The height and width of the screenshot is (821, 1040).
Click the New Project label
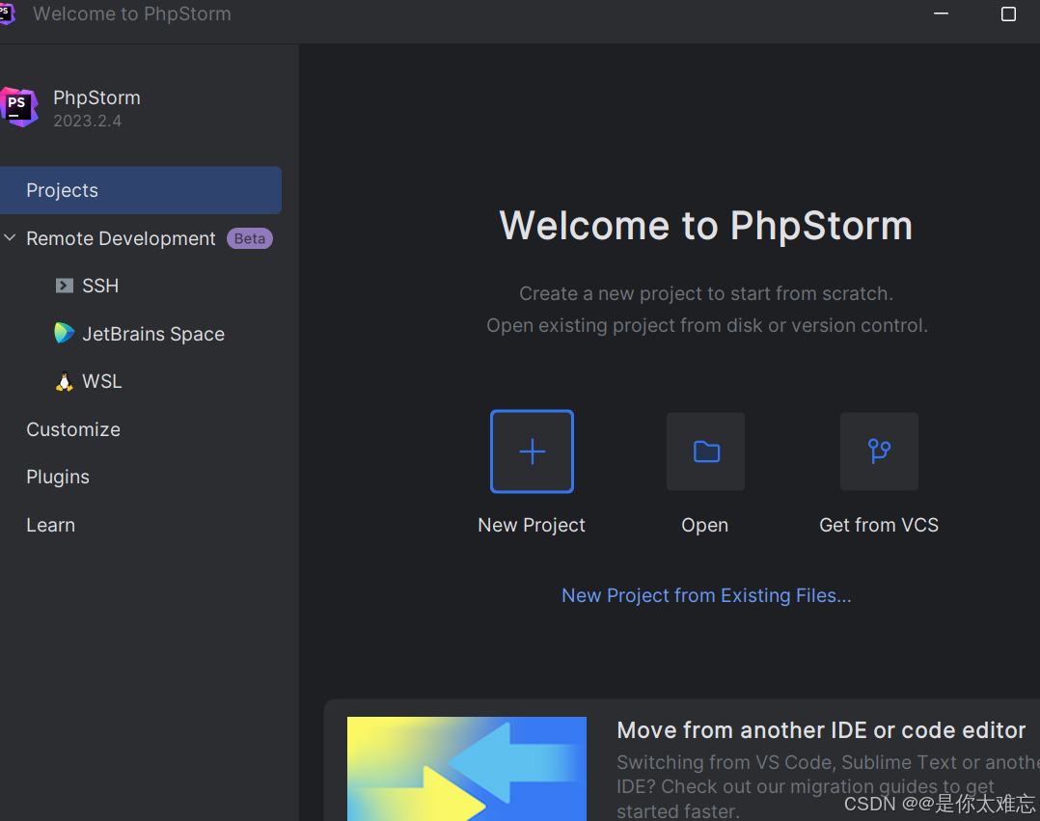coord(532,525)
